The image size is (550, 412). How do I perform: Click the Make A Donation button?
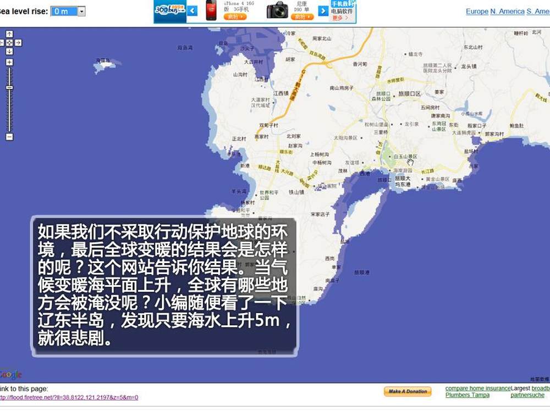pos(408,391)
